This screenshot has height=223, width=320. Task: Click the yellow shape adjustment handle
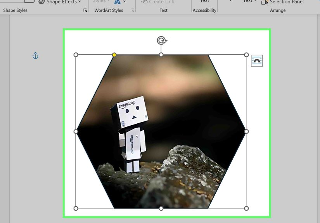[x=114, y=55]
